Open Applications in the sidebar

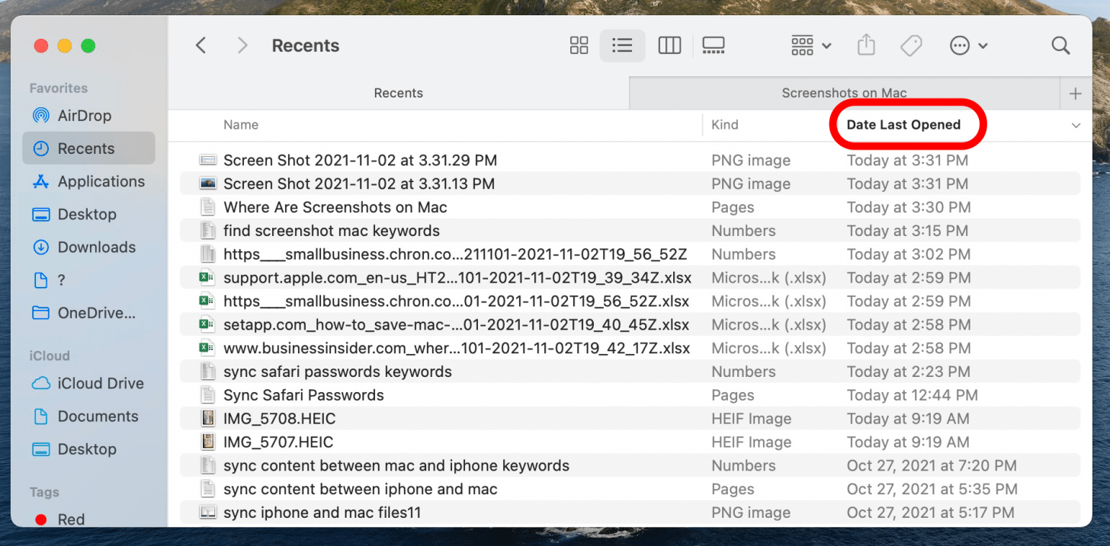(x=88, y=181)
